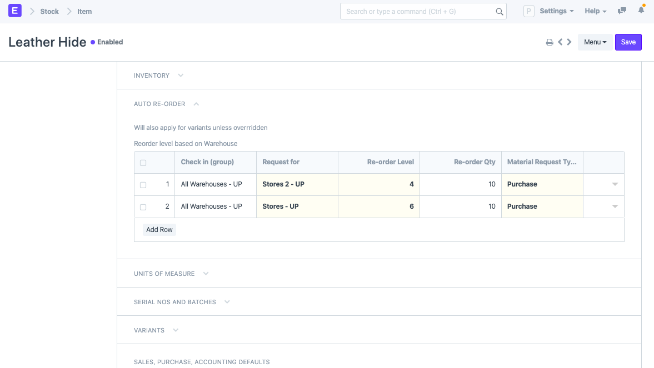654x368 pixels.
Task: Tick checkbox for row 2 Stores - UP
Action: (x=143, y=207)
